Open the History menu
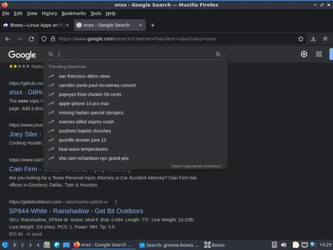 pyautogui.click(x=49, y=13)
